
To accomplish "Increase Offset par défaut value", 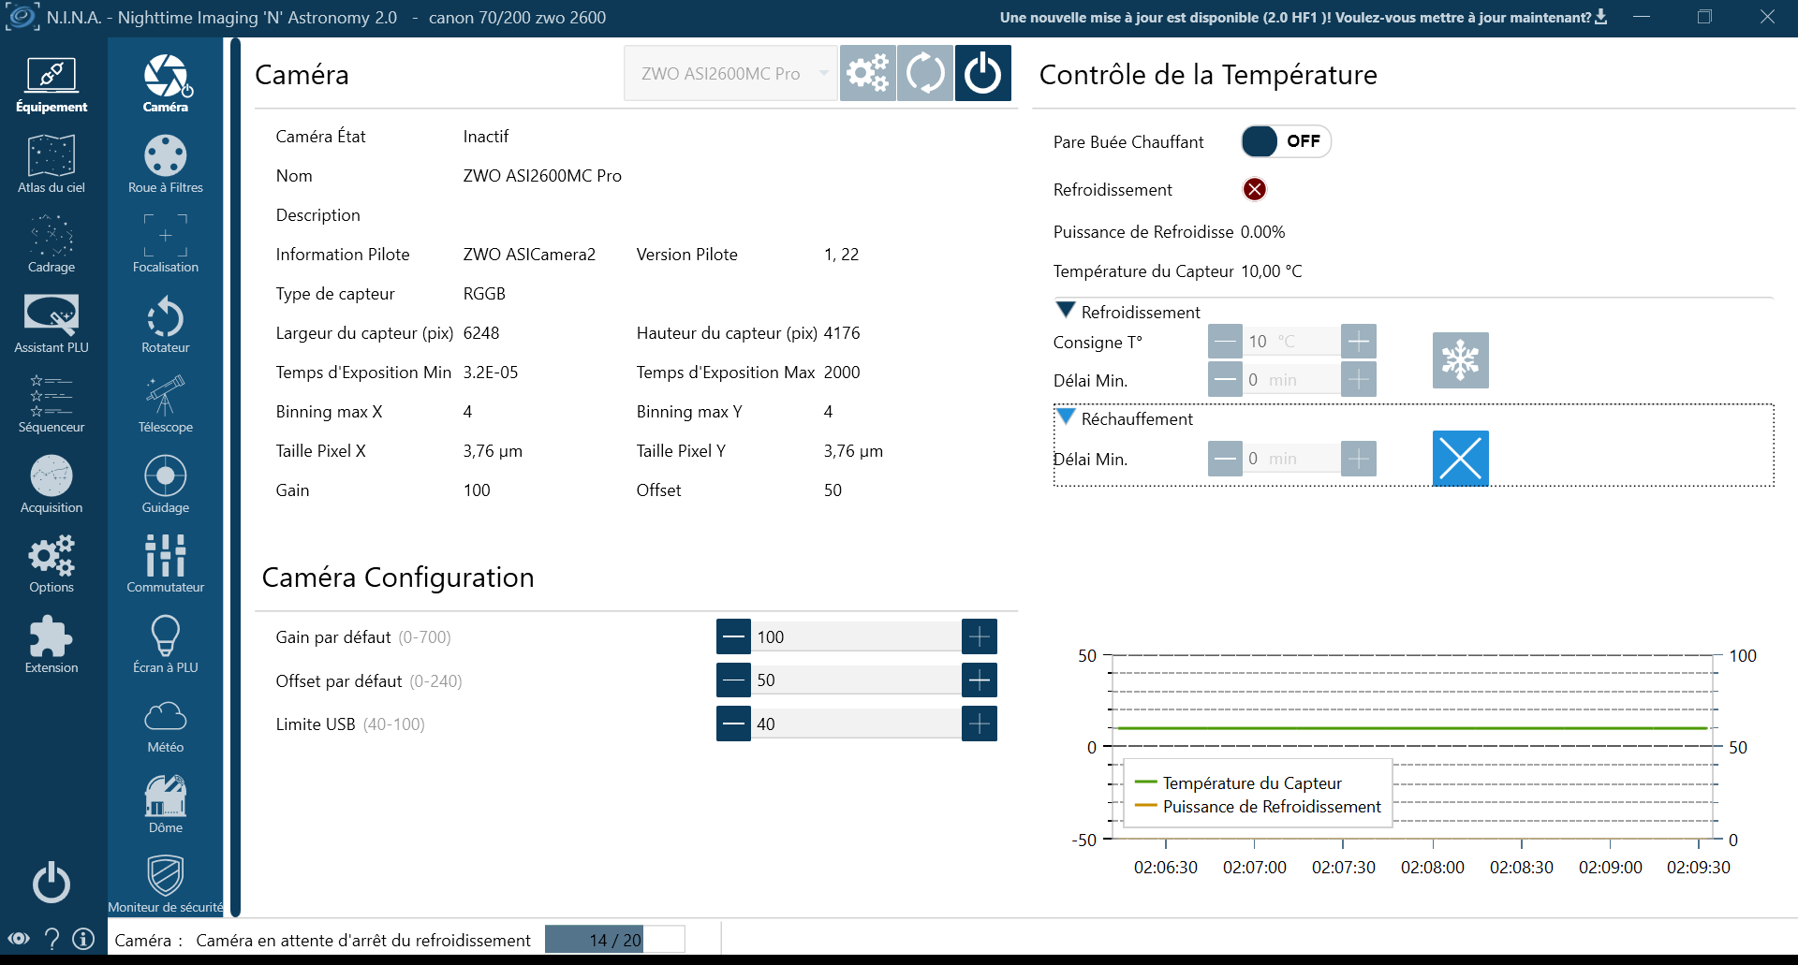I will pyautogui.click(x=980, y=680).
